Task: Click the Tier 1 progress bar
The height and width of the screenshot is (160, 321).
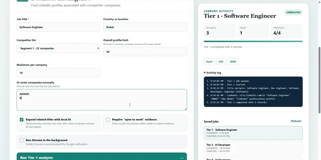Action: click(x=253, y=41)
